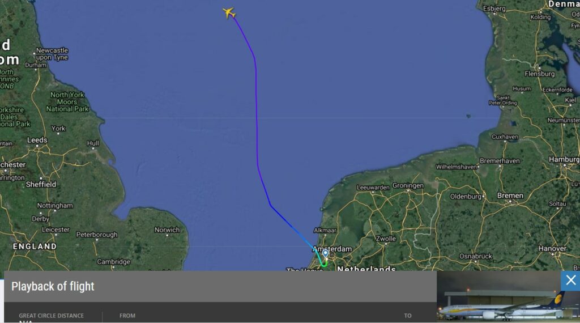Close the flight playback panel
Image resolution: width=580 pixels, height=323 pixels.
coord(570,280)
